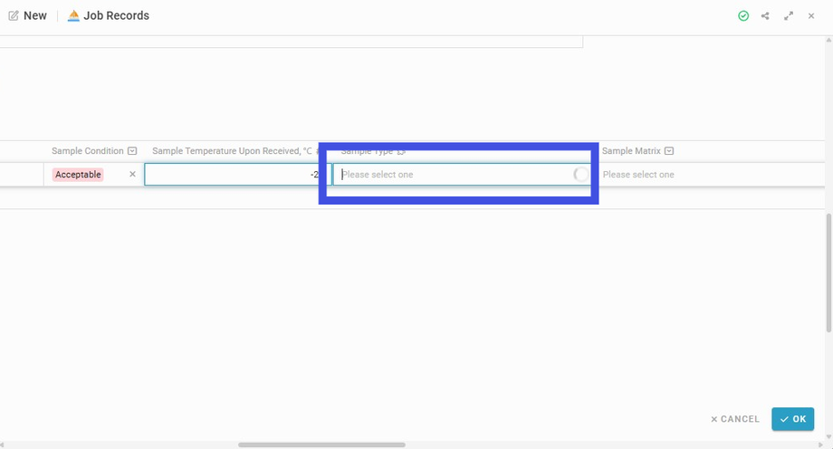Click the Job Records title
The image size is (833, 449).
116,16
